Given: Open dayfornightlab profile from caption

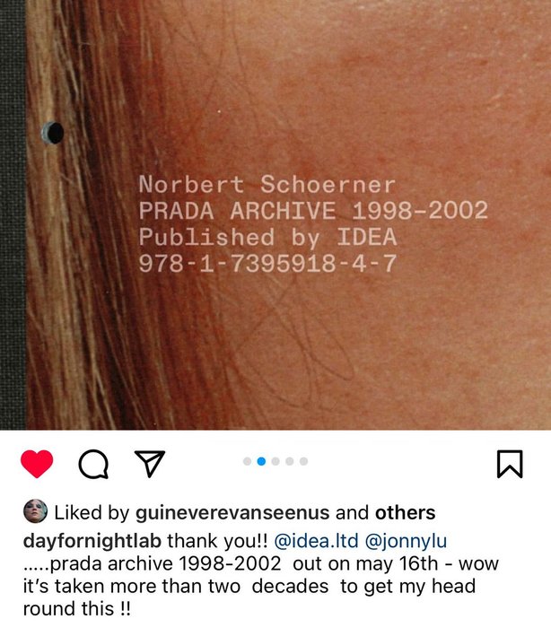Looking at the screenshot, I should (92, 541).
